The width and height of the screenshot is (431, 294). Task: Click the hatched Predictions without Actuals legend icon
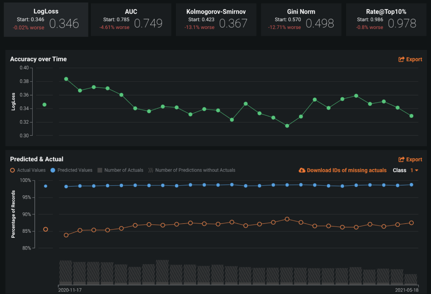[x=151, y=170]
